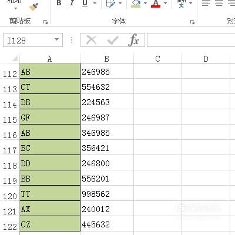Open font color dropdown arrow
This screenshot has width=235, height=235.
tap(165, 3)
